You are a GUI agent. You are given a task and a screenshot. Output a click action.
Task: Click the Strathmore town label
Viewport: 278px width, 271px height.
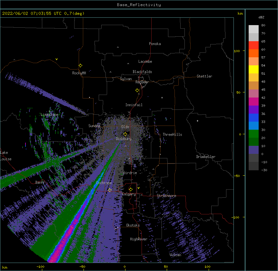(166, 196)
